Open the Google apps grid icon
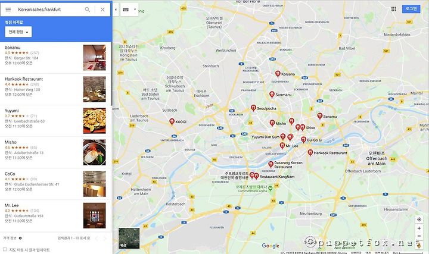Screen dimensions: 429x254 pos(394,9)
